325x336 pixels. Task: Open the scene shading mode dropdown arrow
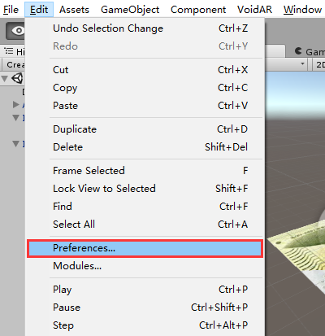pos(302,64)
